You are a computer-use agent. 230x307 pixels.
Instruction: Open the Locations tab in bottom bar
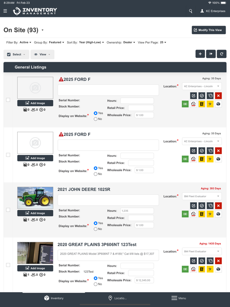click(117, 298)
